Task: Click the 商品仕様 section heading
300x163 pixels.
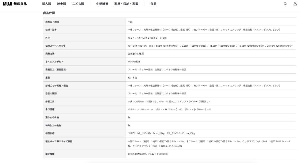Action: coord(49,13)
